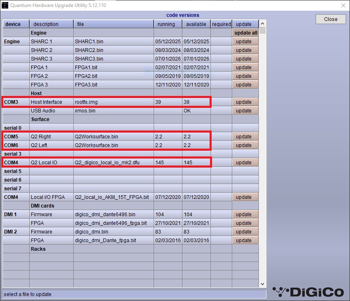Update DMI 1 FPGA dante6496_fpga.bit
Image resolution: width=350 pixels, height=301 pixels.
click(245, 223)
